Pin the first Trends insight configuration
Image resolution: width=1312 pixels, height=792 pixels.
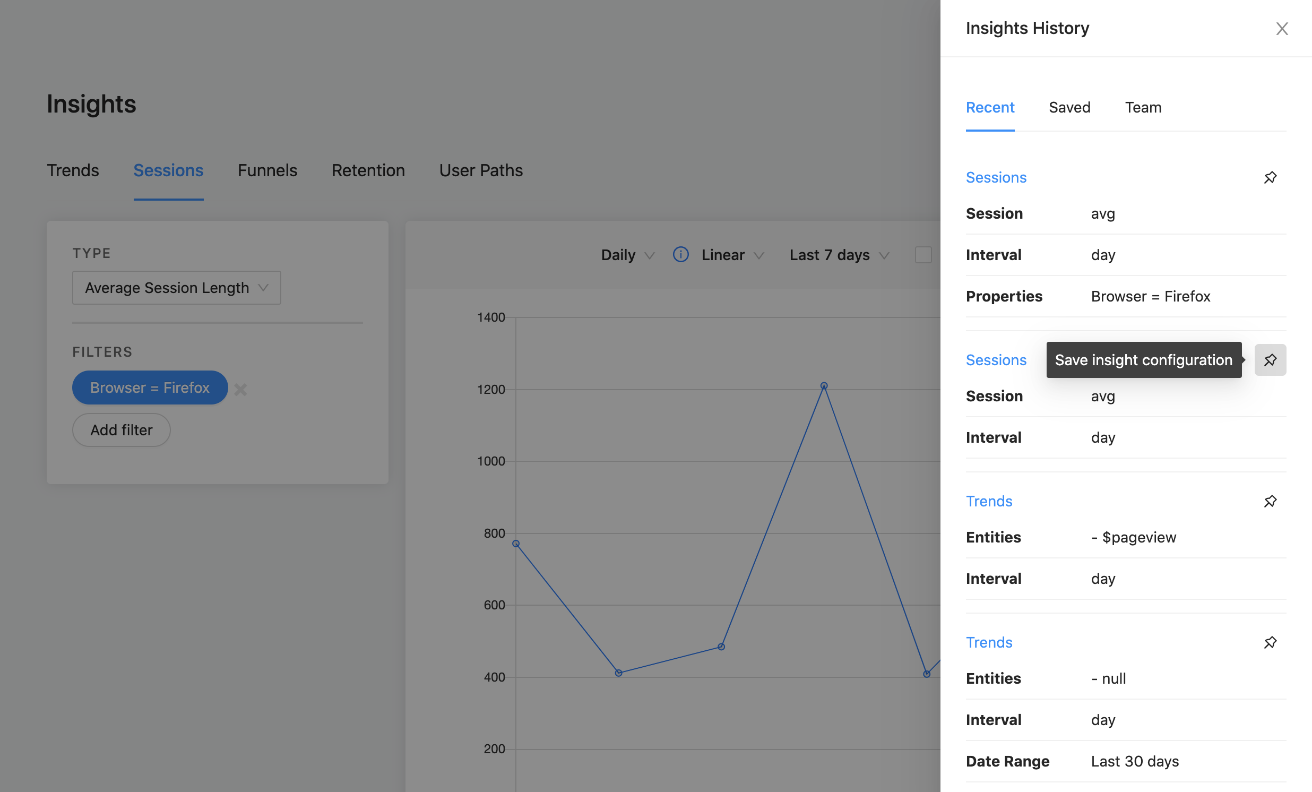pos(1271,501)
